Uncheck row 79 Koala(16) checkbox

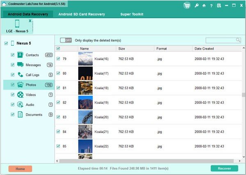(58, 58)
